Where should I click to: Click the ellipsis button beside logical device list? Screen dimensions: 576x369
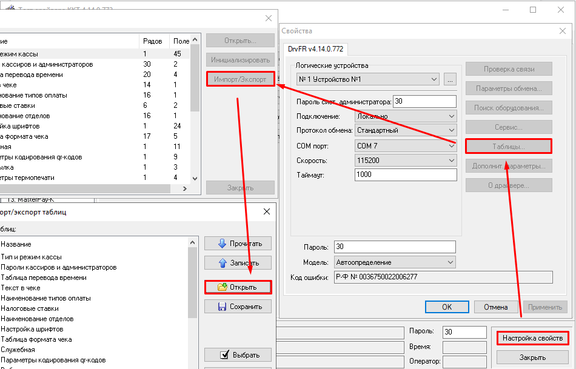(x=449, y=79)
